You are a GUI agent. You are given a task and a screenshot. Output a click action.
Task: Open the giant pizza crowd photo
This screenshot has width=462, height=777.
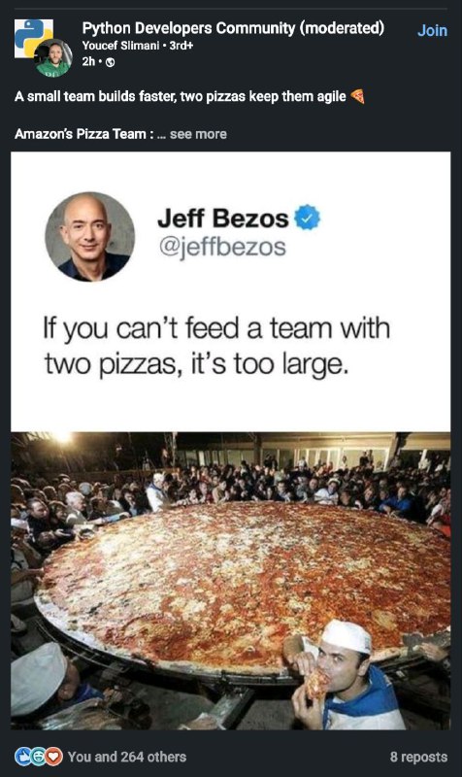point(231,581)
